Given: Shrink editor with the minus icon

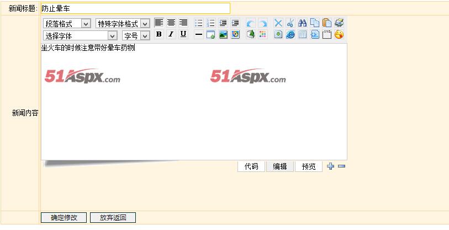Looking at the screenshot, I should [x=342, y=166].
